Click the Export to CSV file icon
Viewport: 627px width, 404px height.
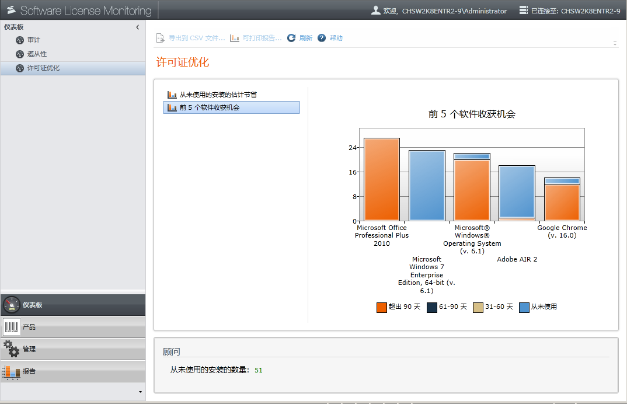pos(160,38)
